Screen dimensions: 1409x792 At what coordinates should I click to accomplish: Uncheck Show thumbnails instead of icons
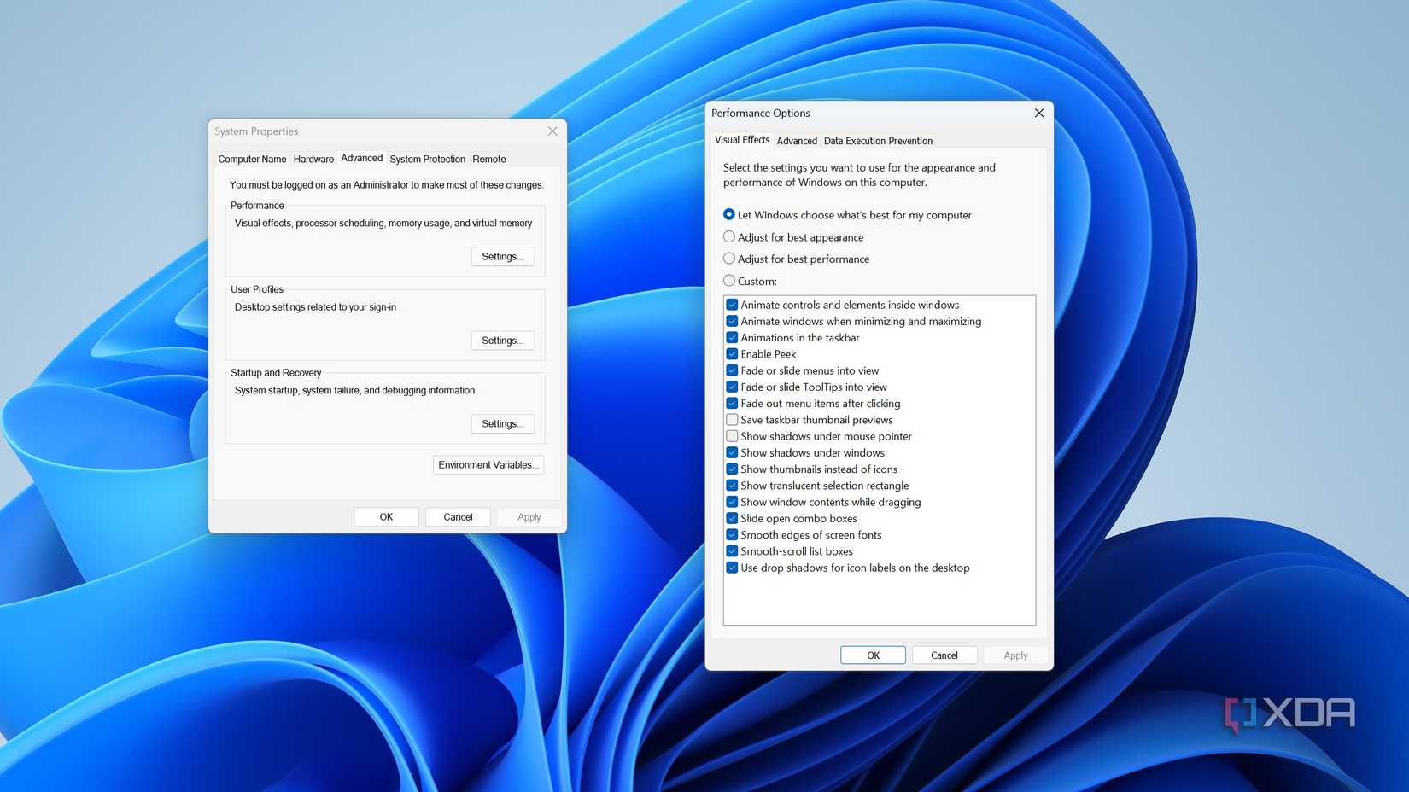click(732, 469)
